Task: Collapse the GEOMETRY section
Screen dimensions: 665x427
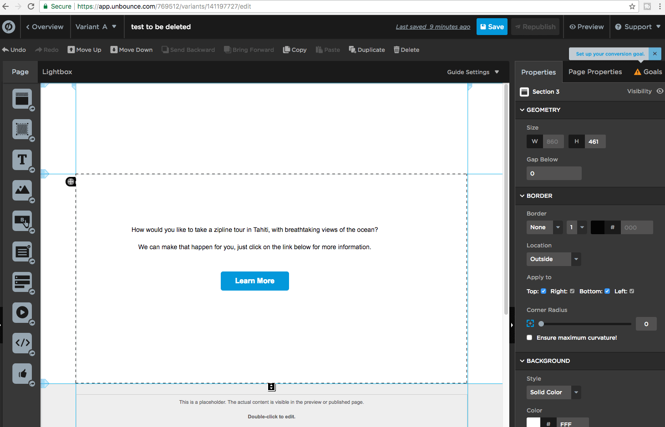Action: tap(522, 110)
